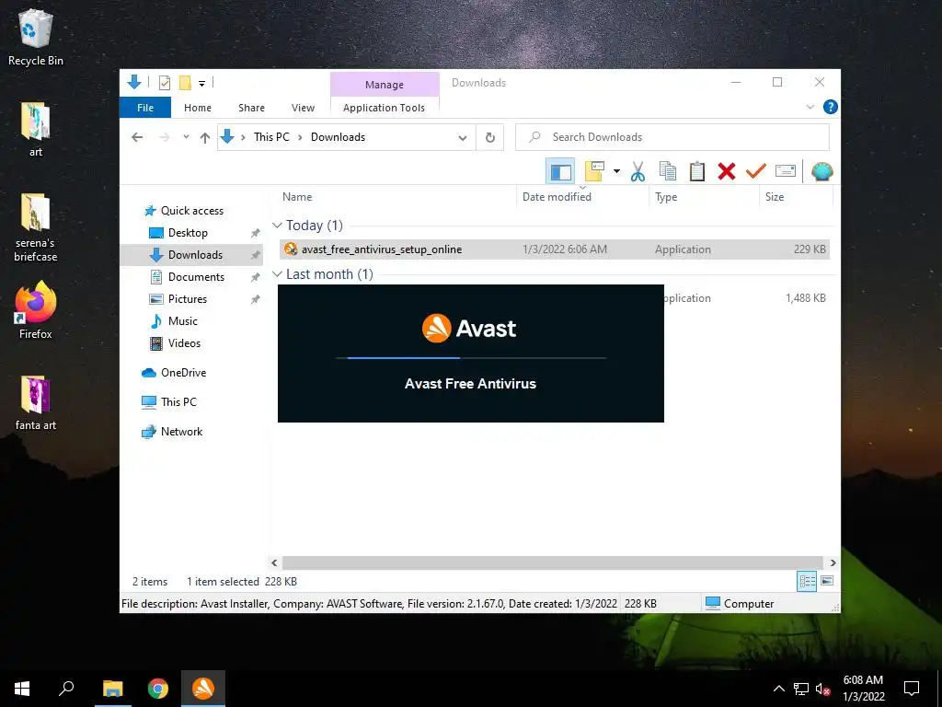Screen dimensions: 942x707
Task: Click the blue shell globe icon
Action: tap(821, 171)
